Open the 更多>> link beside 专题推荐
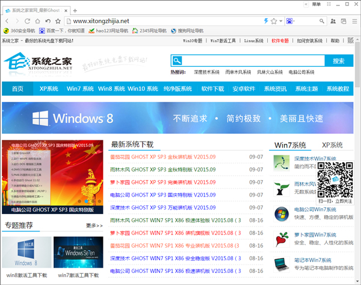361x285 pixels. pos(94,225)
